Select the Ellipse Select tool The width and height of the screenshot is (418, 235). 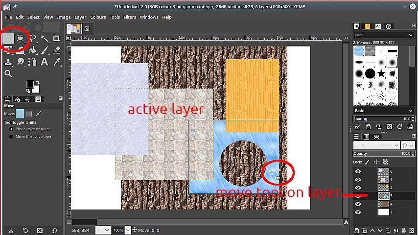tap(21, 38)
